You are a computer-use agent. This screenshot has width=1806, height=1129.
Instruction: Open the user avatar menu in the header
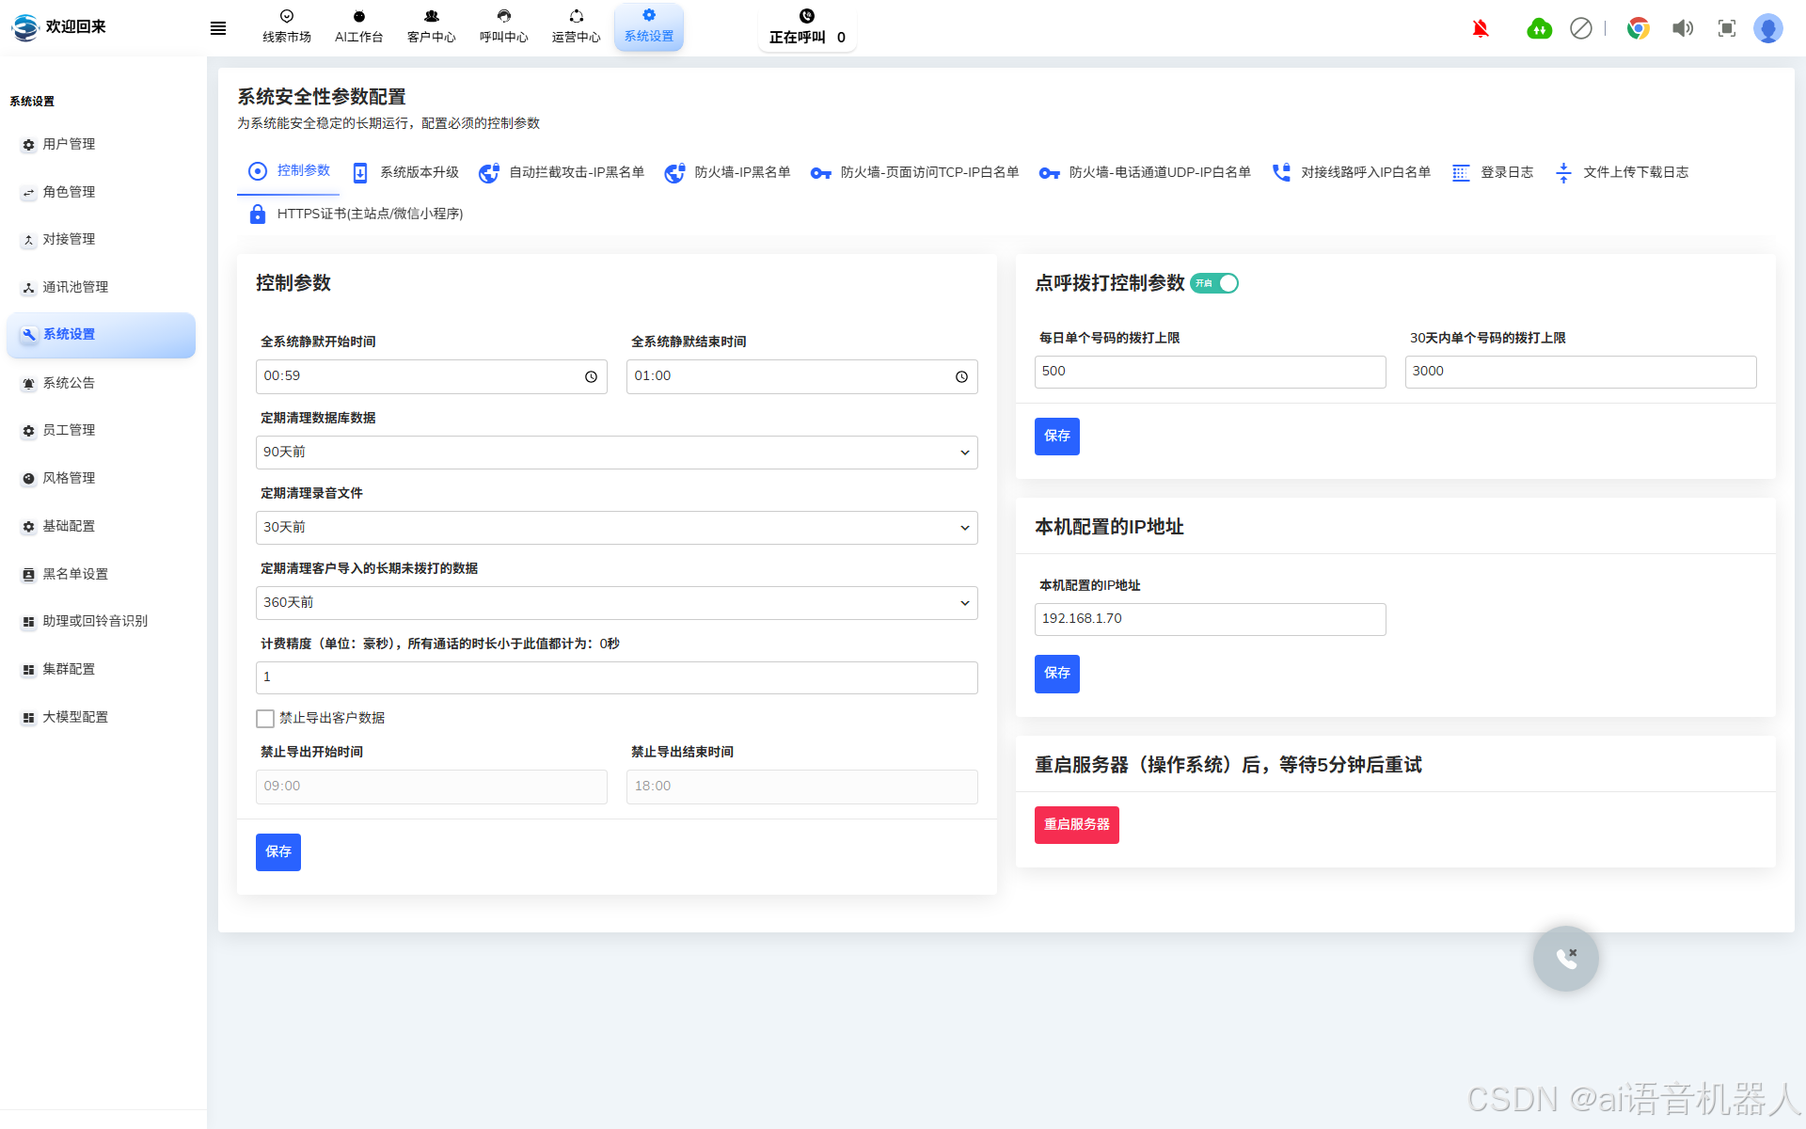pyautogui.click(x=1768, y=28)
